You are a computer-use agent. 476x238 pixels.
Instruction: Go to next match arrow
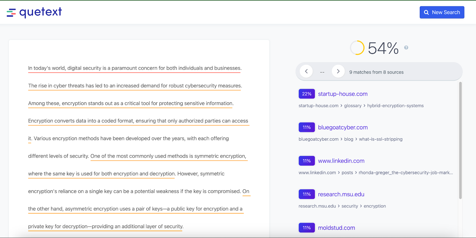(338, 72)
